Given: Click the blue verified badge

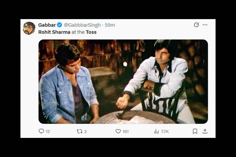Looking at the screenshot, I should coord(60,25).
